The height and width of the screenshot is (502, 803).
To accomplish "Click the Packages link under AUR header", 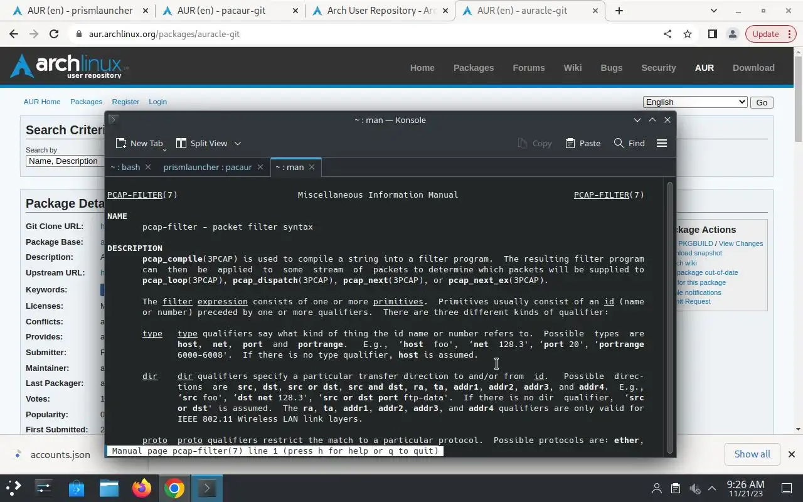I will [86, 102].
